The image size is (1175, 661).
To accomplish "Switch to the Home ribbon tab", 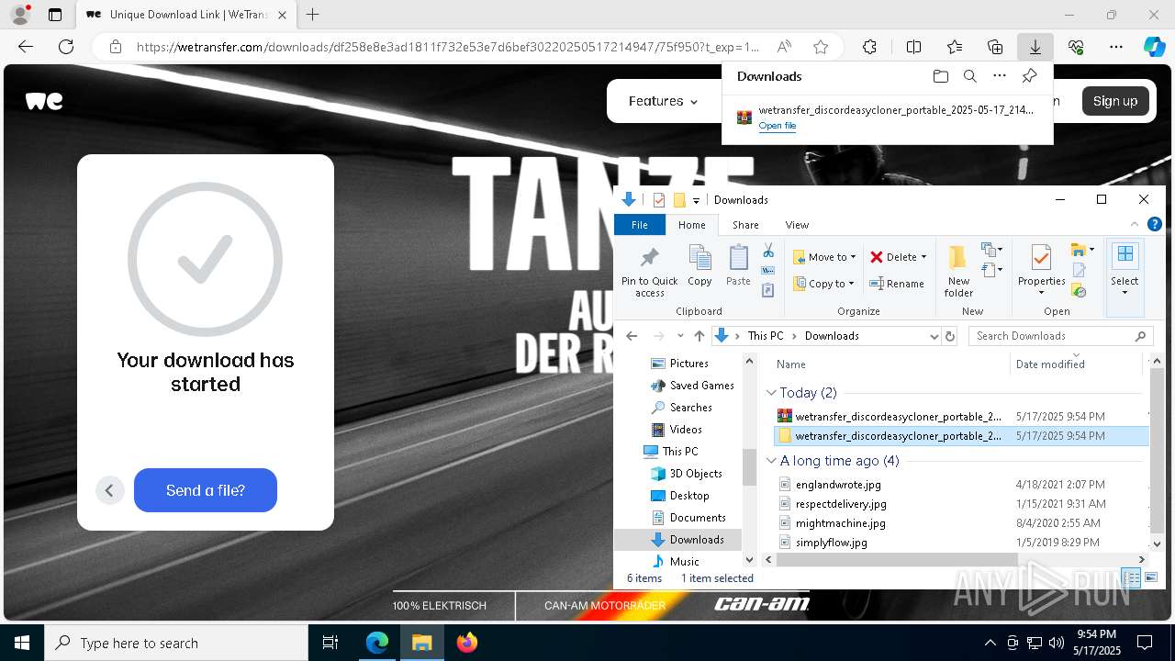I will (x=691, y=224).
